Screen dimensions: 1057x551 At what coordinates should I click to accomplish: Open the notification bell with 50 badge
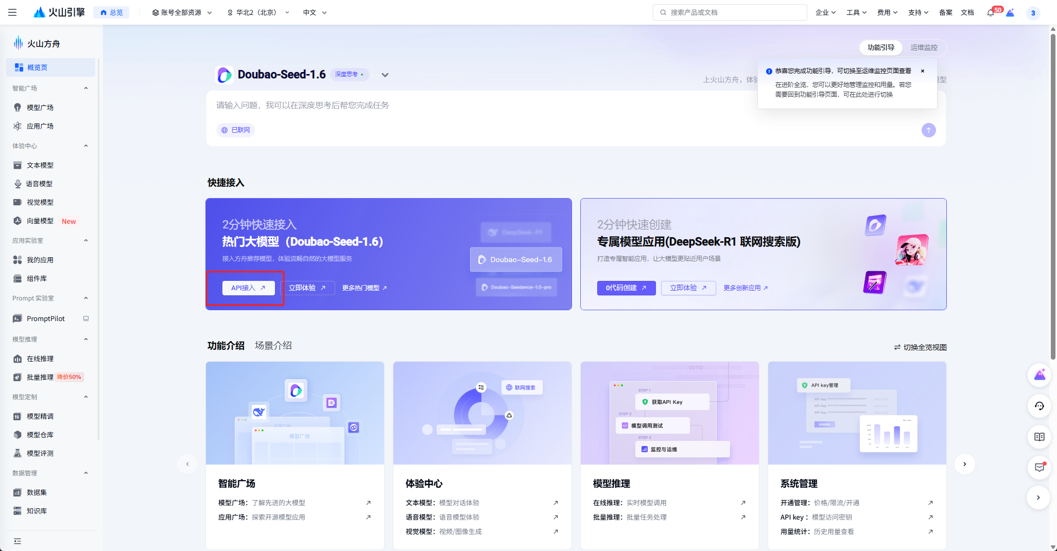click(991, 12)
